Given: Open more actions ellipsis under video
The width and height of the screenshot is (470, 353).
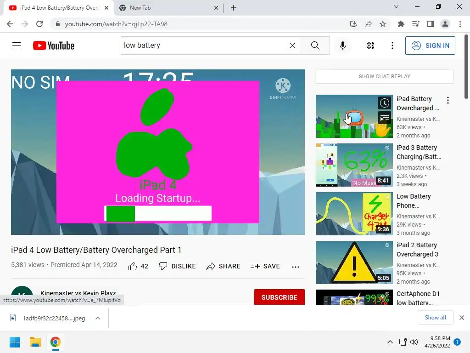Looking at the screenshot, I should coord(296,267).
